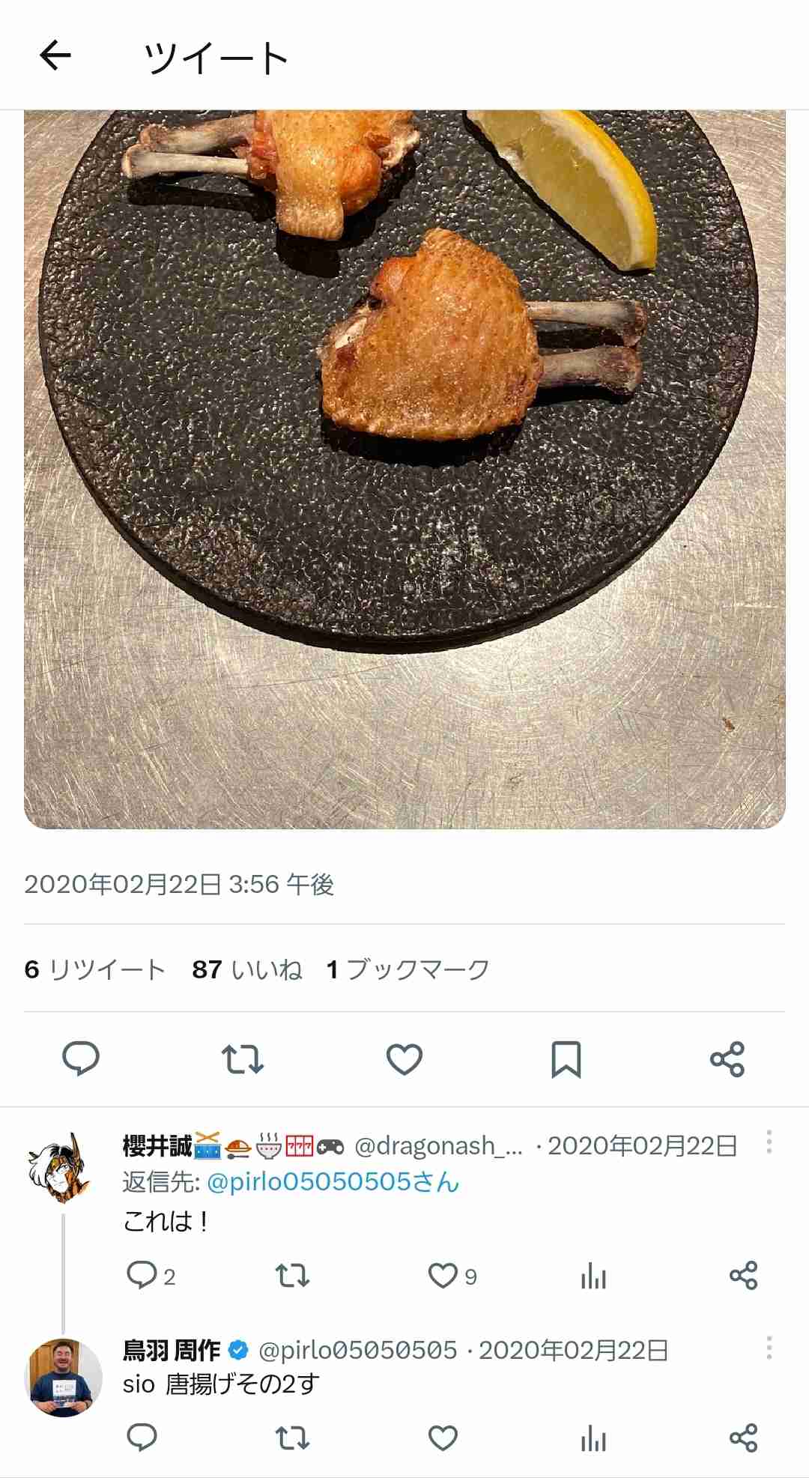The width and height of the screenshot is (809, 1478).
Task: Share the main tweet
Action: point(727,1058)
